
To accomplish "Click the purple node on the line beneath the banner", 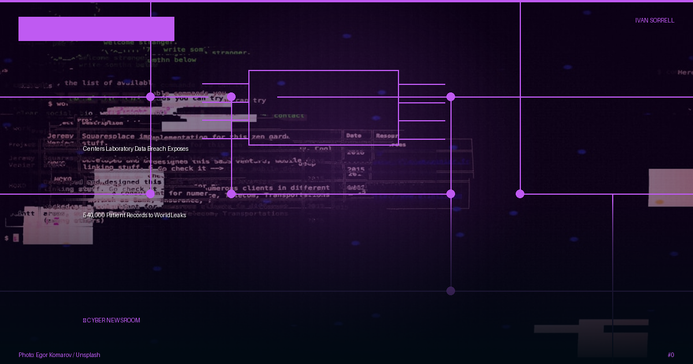I will (x=150, y=96).
